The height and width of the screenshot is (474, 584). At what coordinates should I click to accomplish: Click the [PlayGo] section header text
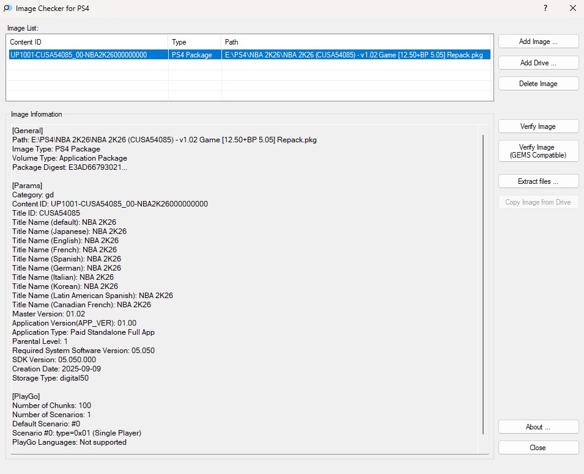26,396
